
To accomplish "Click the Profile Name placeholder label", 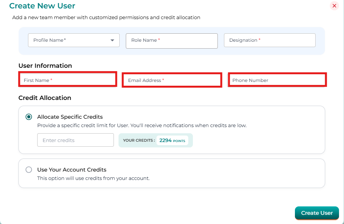I will (x=49, y=40).
